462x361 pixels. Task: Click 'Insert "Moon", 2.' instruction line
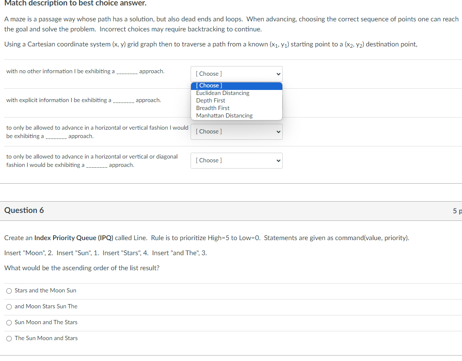(106, 253)
